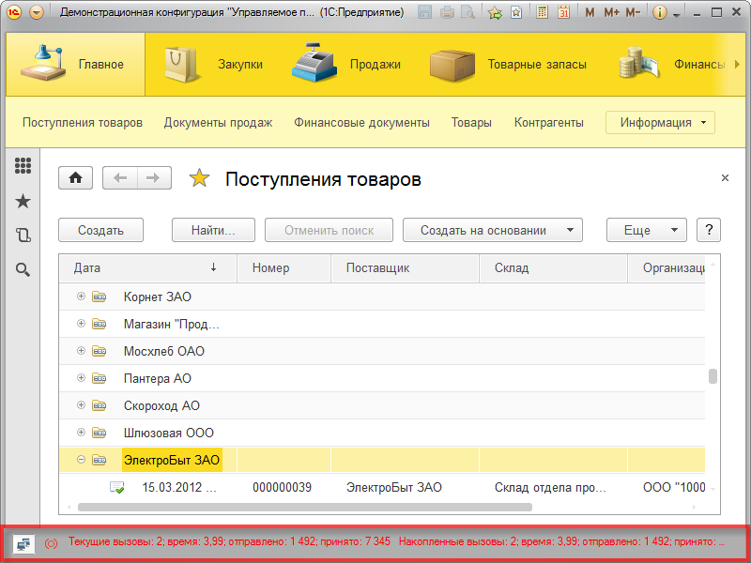
Task: Toggle the favorite star next to Поступления товаров
Action: pos(199,177)
